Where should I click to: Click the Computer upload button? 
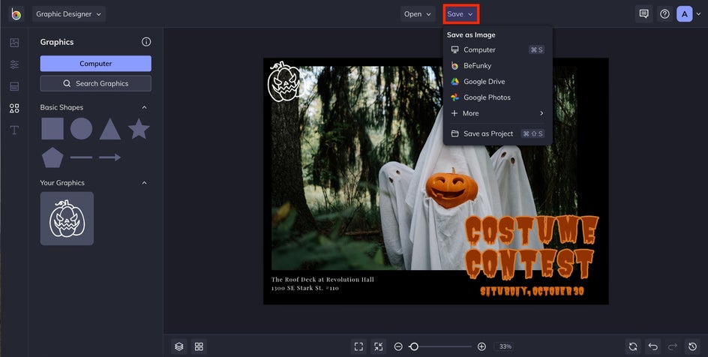coord(95,64)
